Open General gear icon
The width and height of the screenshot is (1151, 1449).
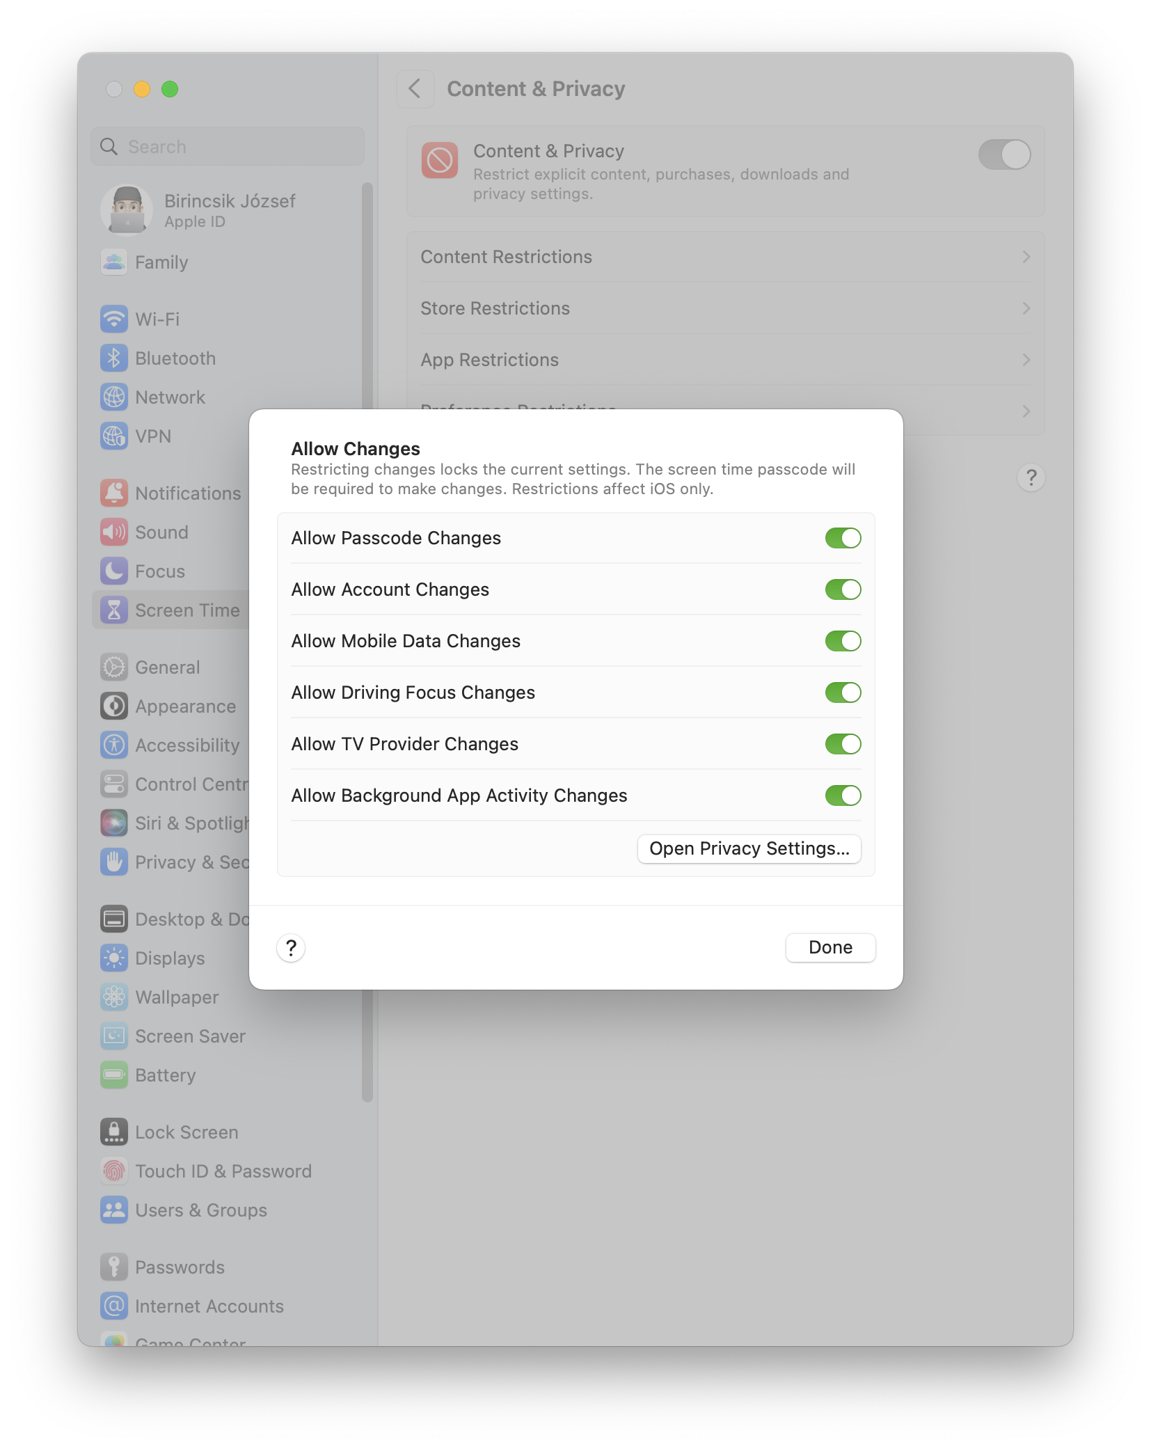point(114,667)
